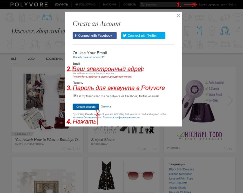
Task: Click the Отмена cancel link
Action: [x=106, y=106]
